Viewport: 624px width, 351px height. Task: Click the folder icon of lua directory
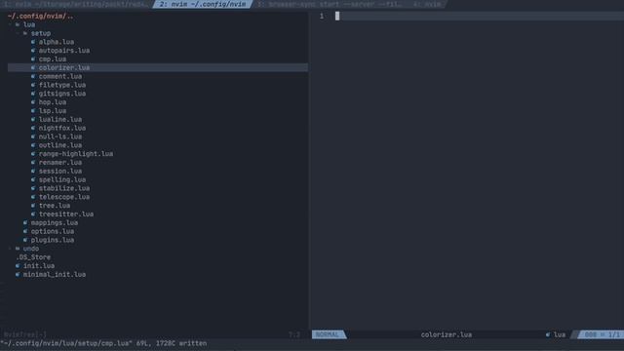pyautogui.click(x=18, y=24)
